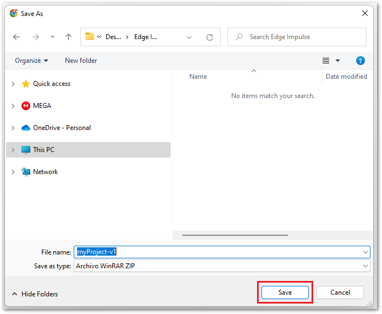Screen dimensions: 382x314
Task: Collapse the pane with Hide Folders
Action: coord(34,294)
